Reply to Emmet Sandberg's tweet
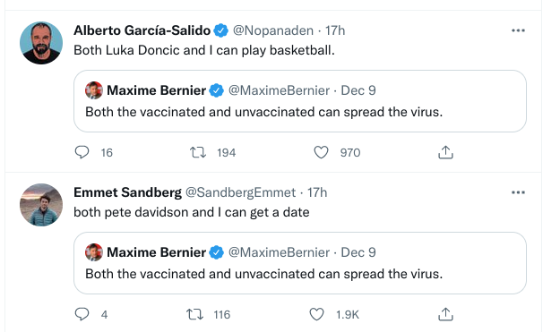 click(x=82, y=314)
